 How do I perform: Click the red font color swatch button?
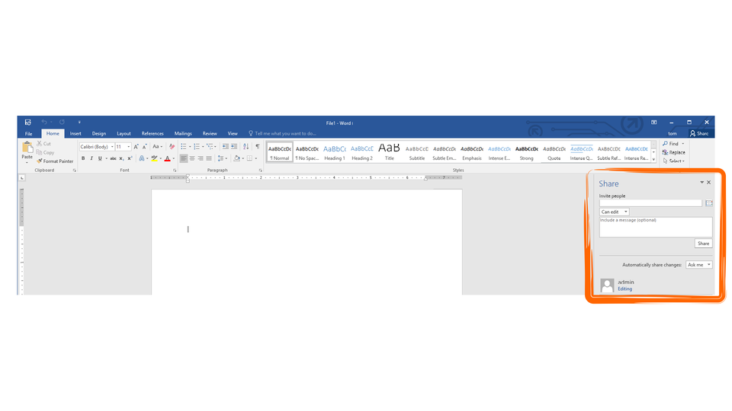tap(167, 158)
